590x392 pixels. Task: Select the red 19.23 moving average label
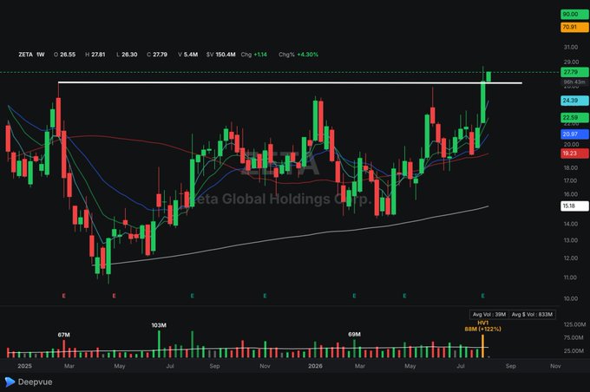coord(574,154)
